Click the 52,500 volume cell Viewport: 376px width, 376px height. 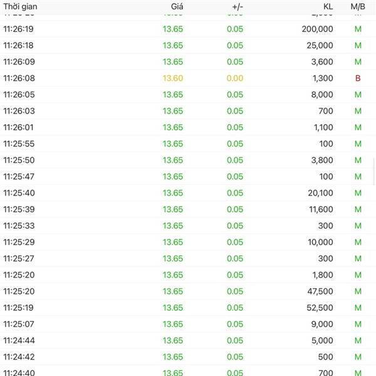click(x=320, y=308)
